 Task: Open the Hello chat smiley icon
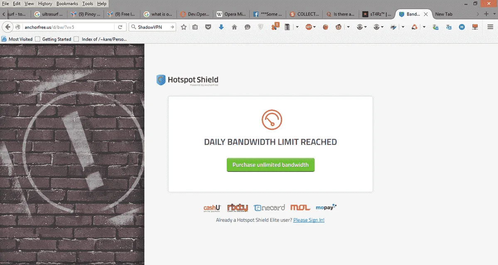click(x=248, y=27)
